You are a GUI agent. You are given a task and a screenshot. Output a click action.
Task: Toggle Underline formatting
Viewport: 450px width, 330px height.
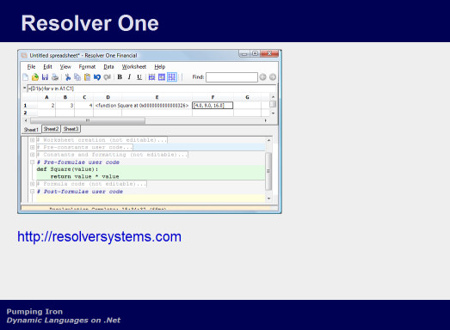[x=139, y=76]
